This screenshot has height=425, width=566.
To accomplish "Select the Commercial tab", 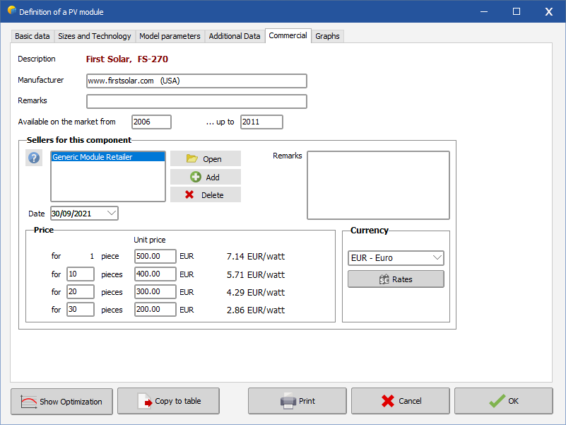I will pos(288,35).
